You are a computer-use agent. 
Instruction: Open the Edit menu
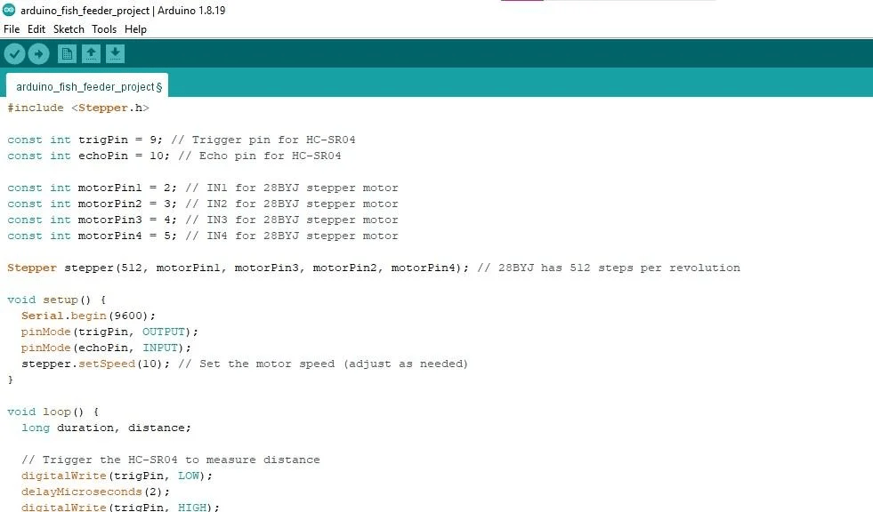(x=36, y=29)
